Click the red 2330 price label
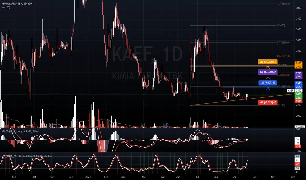306x180 pixels. point(298,101)
